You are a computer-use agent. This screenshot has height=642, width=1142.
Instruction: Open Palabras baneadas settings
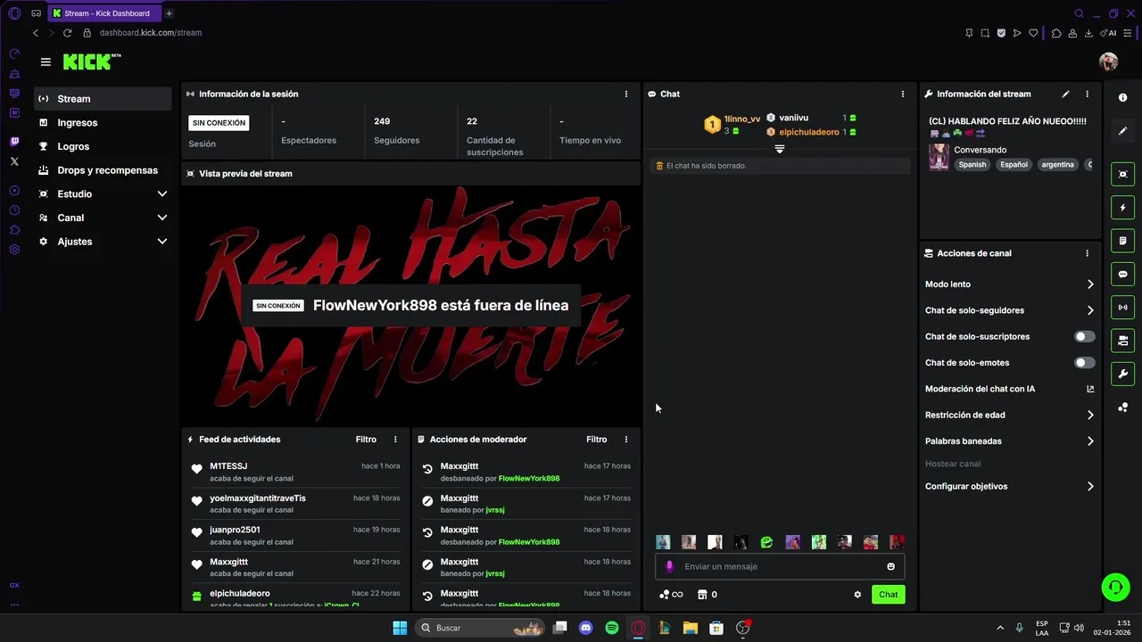[x=1009, y=441]
